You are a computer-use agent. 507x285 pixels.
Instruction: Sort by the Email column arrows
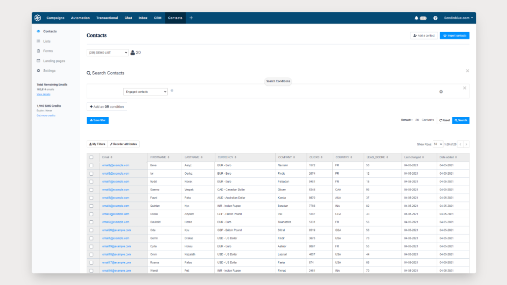[111, 157]
